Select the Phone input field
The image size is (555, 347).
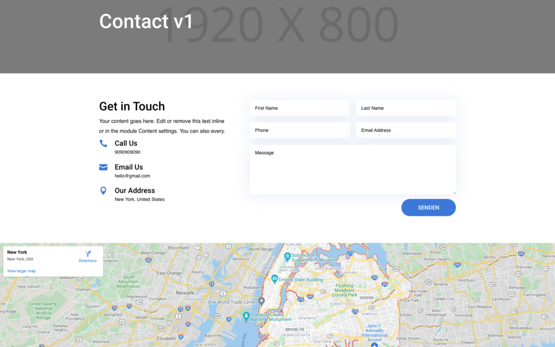point(300,130)
